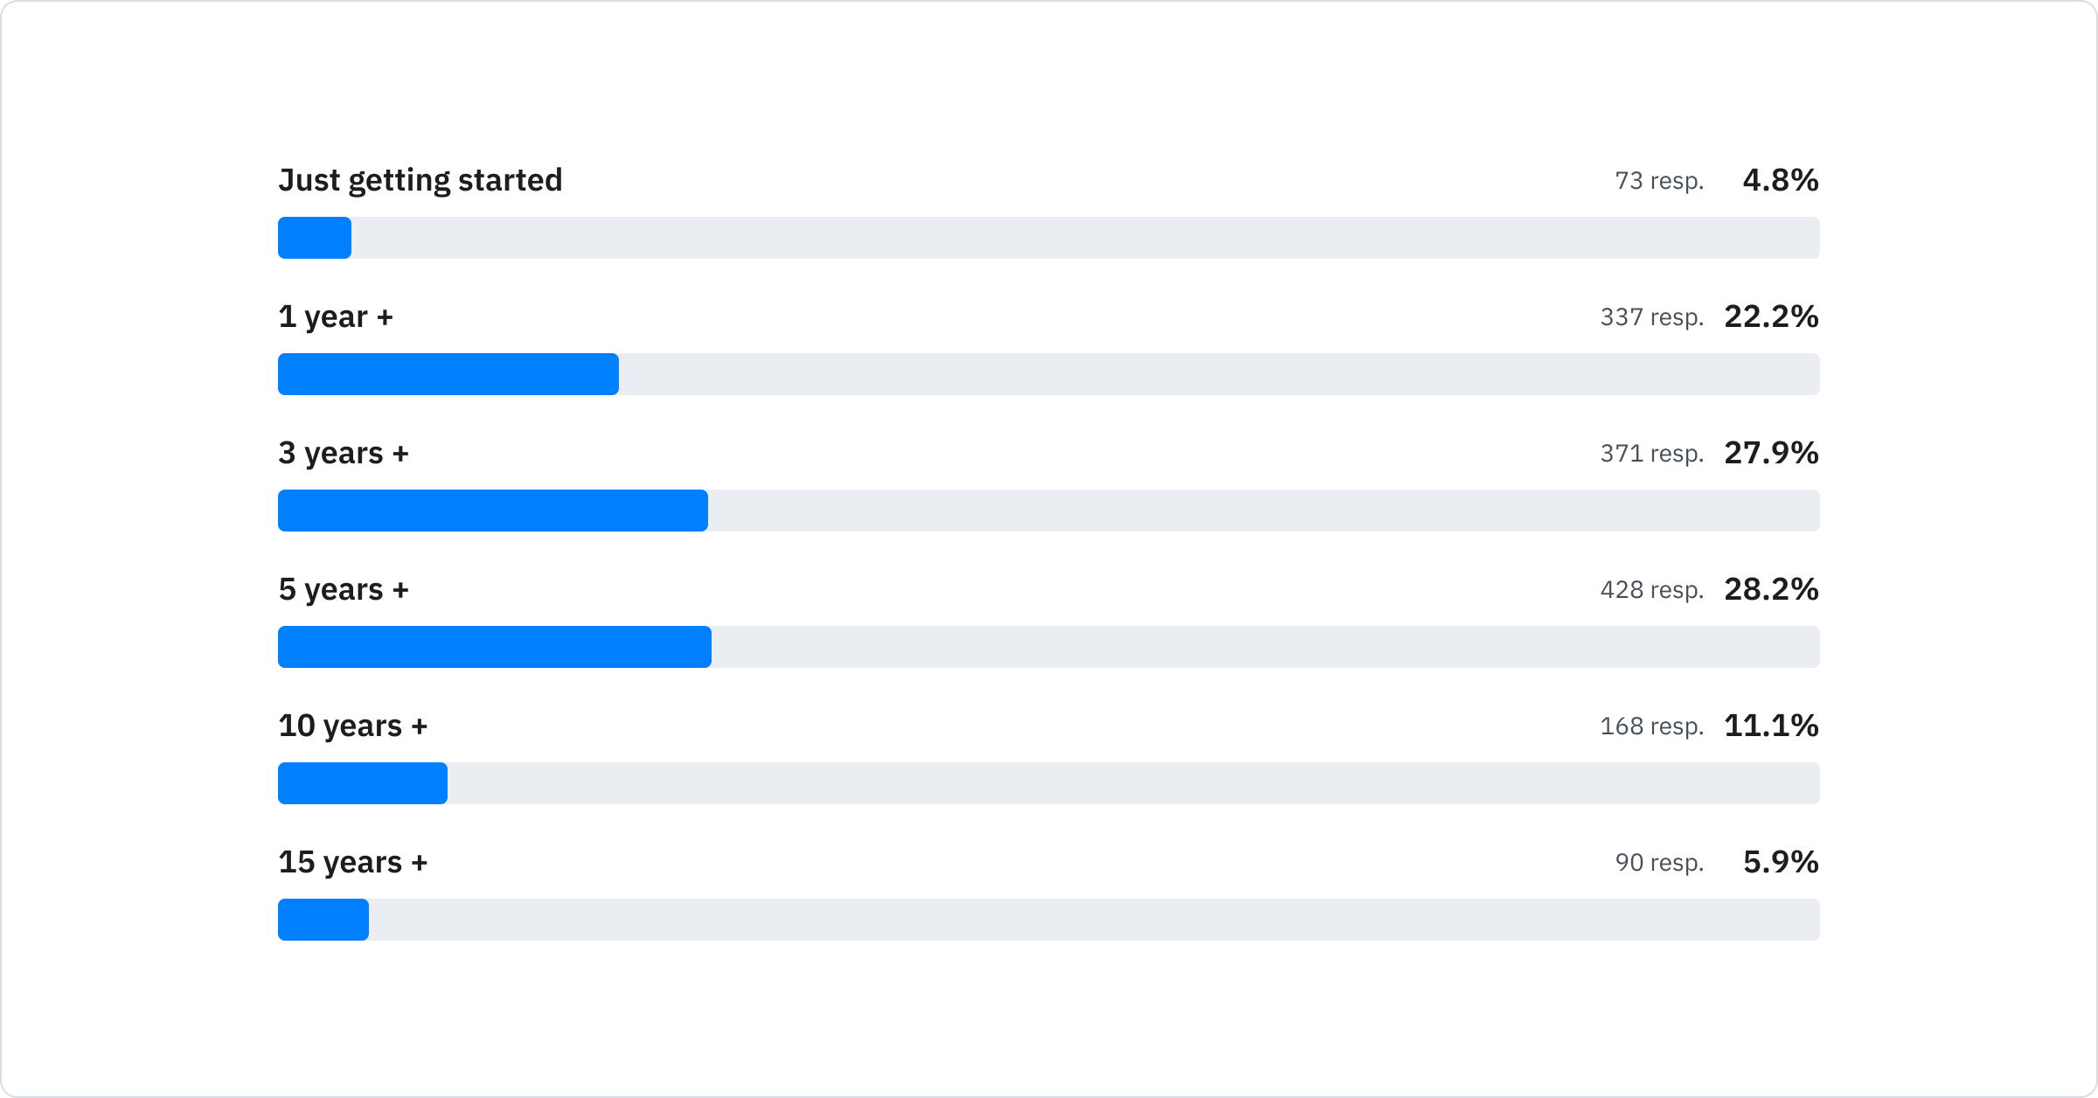The height and width of the screenshot is (1098, 2098).
Task: Select the "5 years +" label
Action: pos(344,589)
